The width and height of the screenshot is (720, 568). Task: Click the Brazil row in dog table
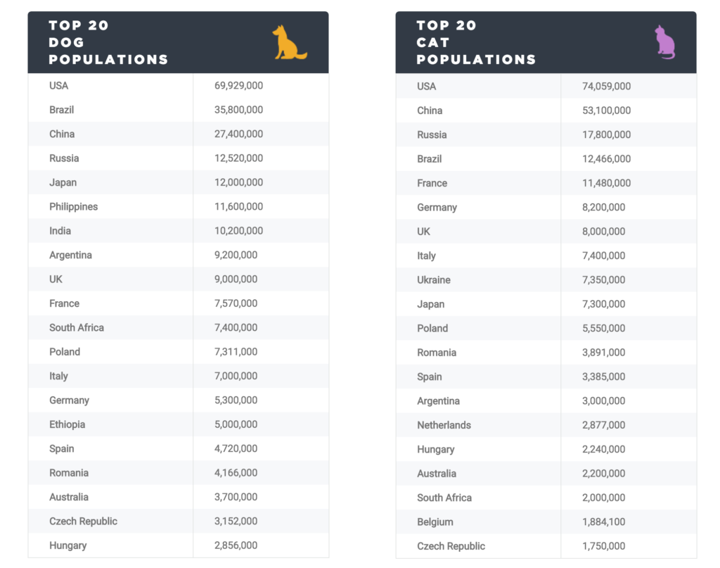coord(178,110)
